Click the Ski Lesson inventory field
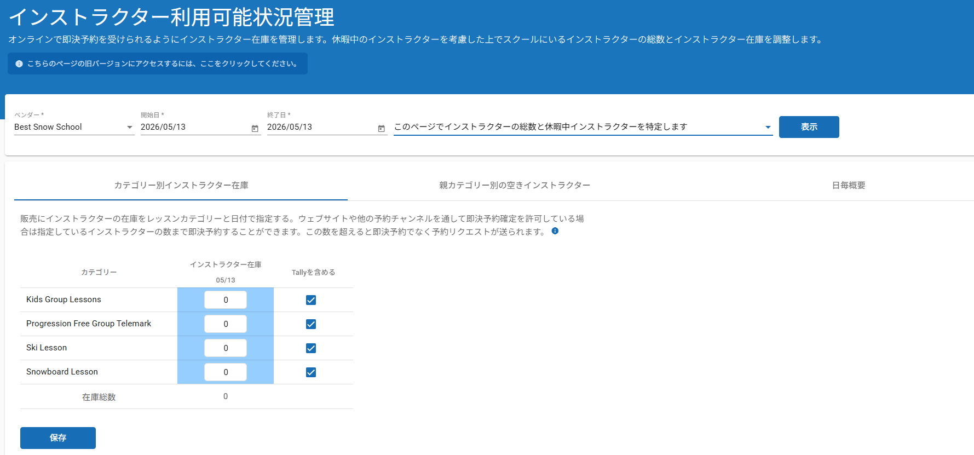This screenshot has width=974, height=455. point(226,348)
